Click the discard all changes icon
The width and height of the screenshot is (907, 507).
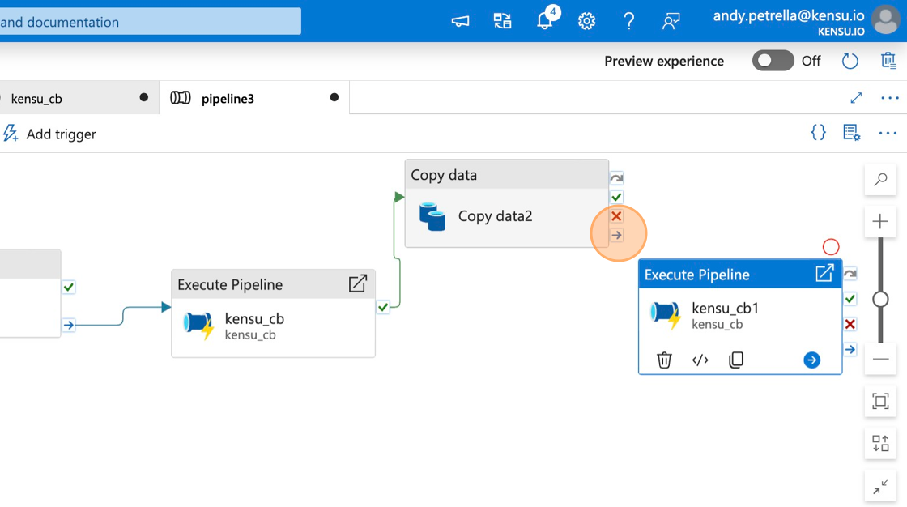tap(888, 60)
